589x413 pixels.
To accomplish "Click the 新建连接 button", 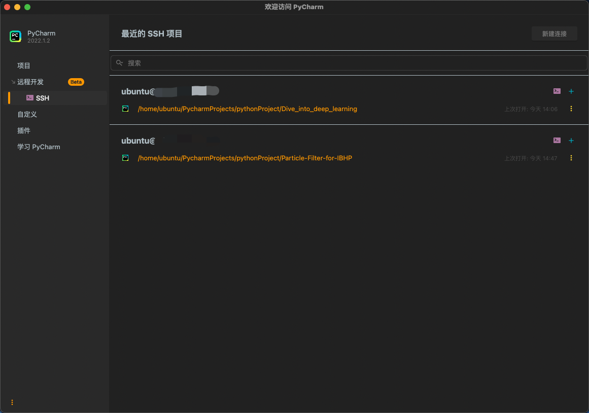I will (x=554, y=34).
